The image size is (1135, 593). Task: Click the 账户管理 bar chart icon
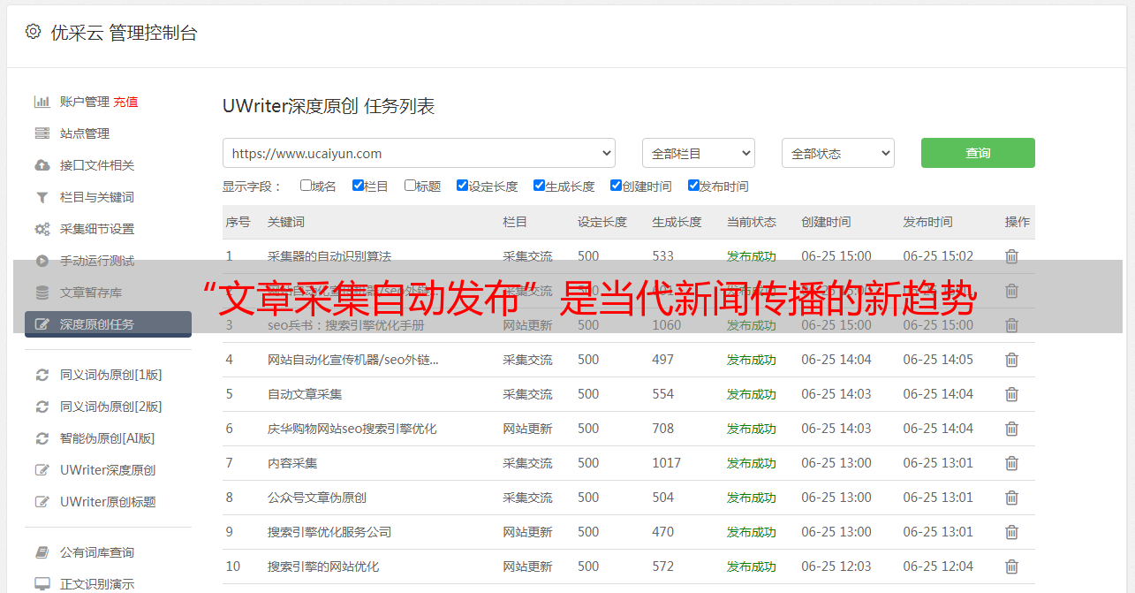[x=42, y=102]
